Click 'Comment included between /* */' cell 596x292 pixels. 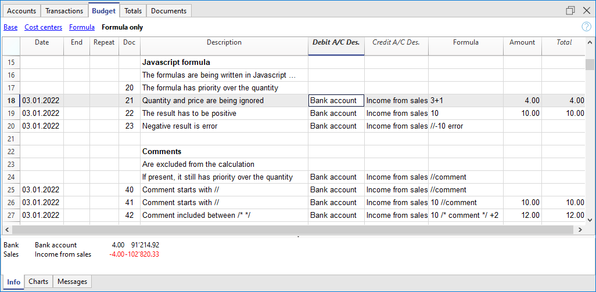(224, 215)
